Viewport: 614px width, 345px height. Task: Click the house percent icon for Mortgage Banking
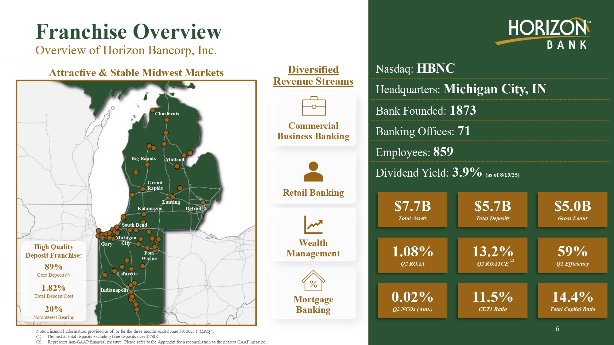[x=313, y=281]
